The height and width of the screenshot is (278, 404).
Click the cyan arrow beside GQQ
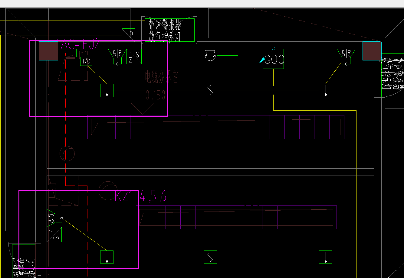pos(261,61)
